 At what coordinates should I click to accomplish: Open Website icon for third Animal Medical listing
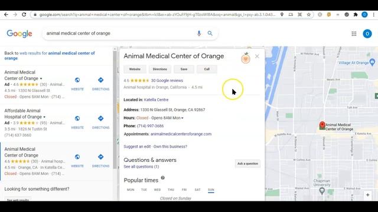[x=77, y=157]
